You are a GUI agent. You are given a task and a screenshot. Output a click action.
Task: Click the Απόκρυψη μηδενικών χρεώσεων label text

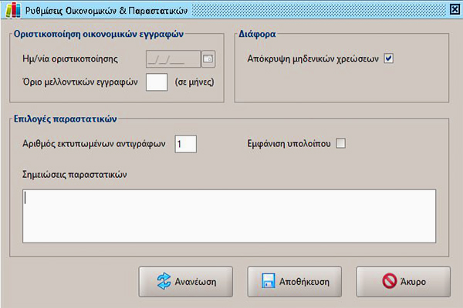312,59
